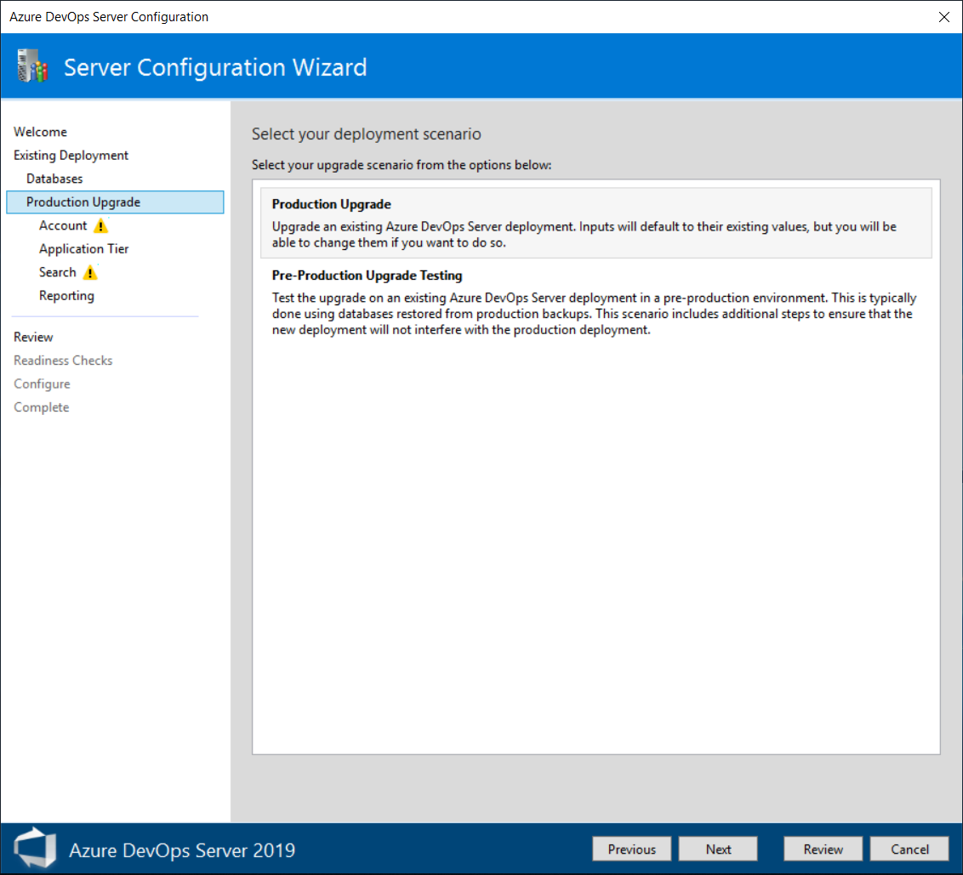Go to the Welcome step

point(41,132)
